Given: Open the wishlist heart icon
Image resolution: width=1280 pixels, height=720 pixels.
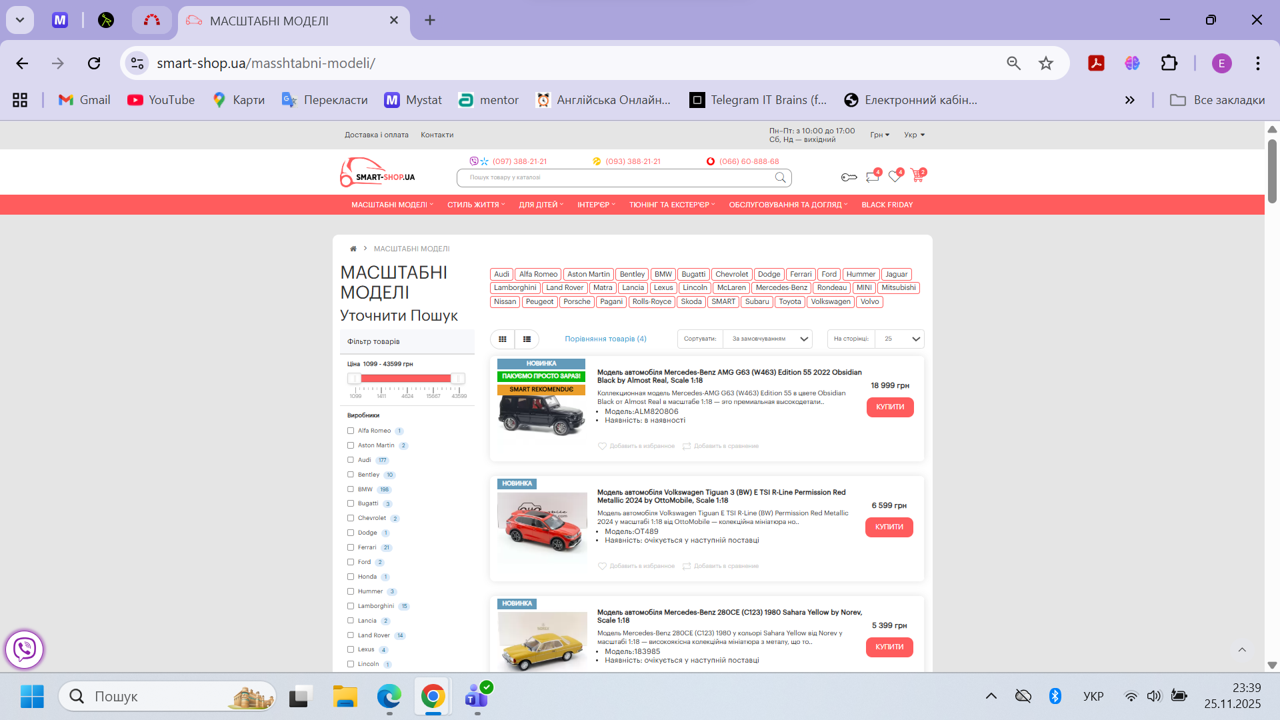Looking at the screenshot, I should [x=895, y=177].
